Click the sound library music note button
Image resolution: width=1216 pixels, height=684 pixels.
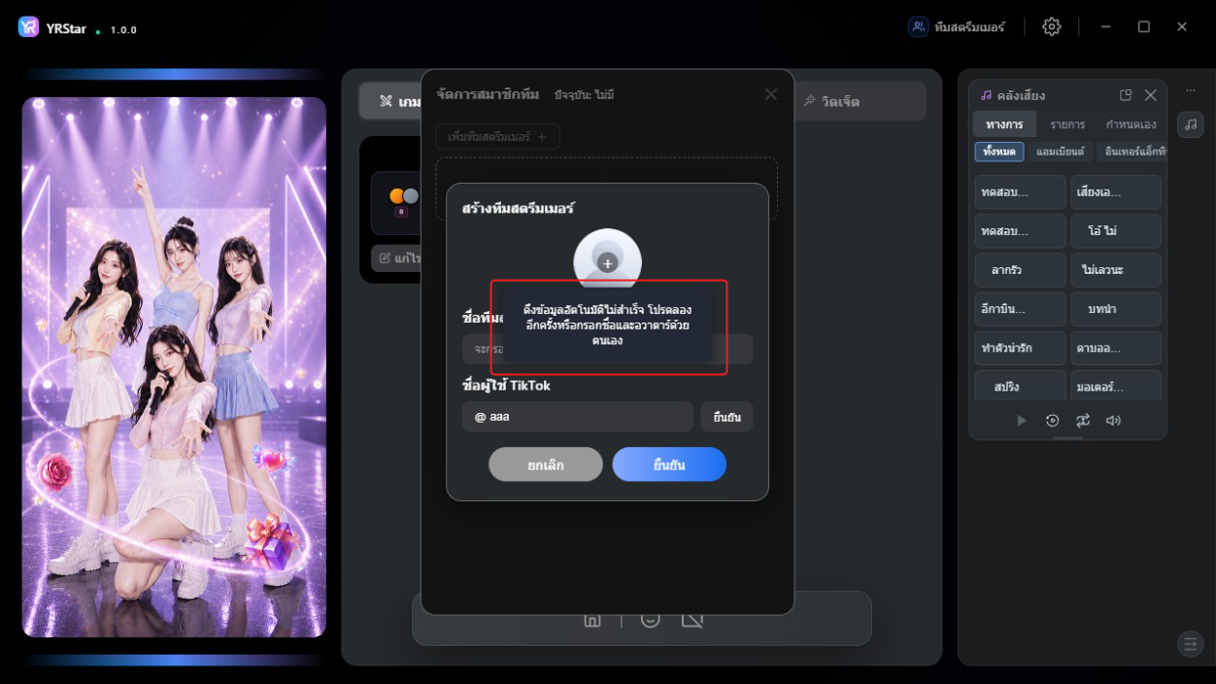click(x=1191, y=124)
